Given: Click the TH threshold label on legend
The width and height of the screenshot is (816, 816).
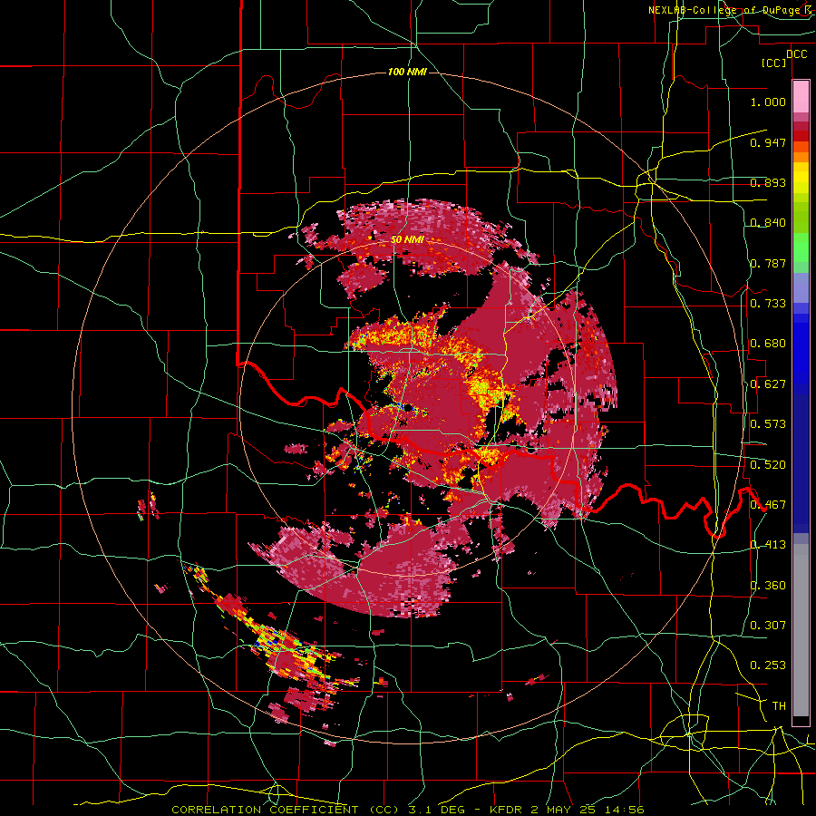Looking at the screenshot, I should click(779, 706).
